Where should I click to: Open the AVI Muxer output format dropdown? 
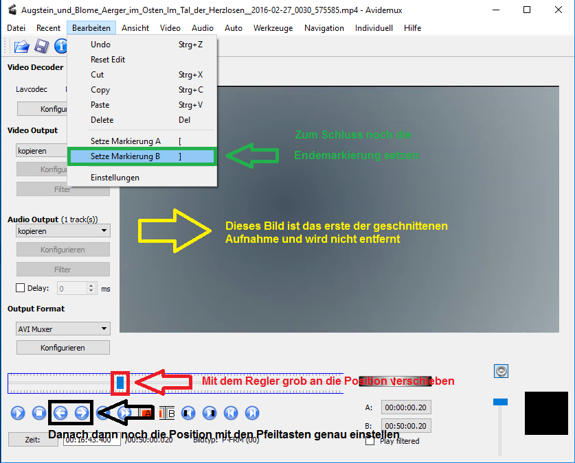click(x=63, y=329)
